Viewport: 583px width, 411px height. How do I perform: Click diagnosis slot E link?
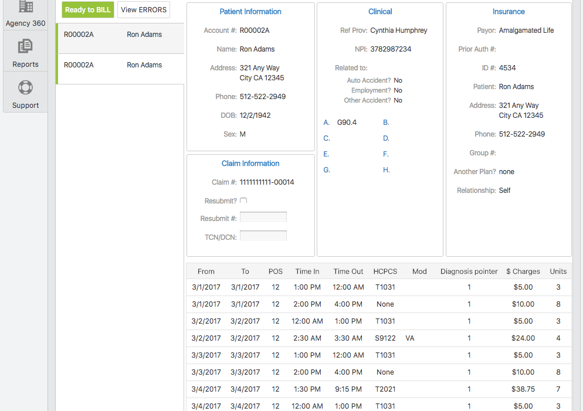(x=326, y=154)
